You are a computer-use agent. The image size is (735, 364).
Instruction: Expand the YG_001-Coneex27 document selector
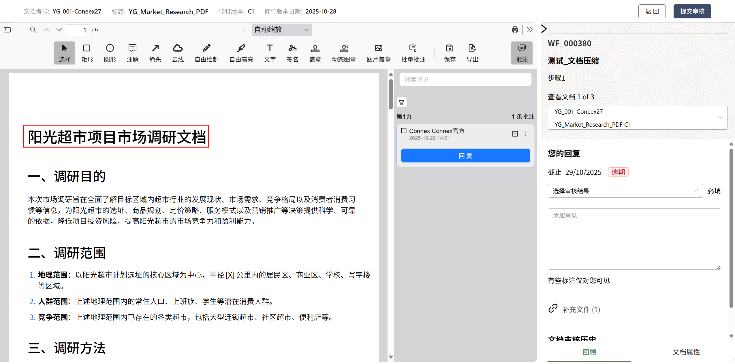point(637,118)
